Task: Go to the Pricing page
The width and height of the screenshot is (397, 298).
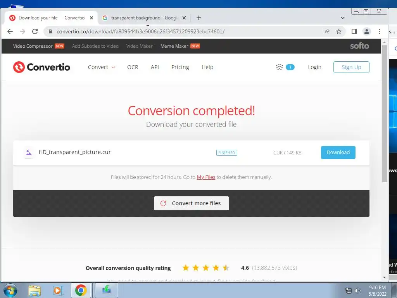Action: (180, 67)
